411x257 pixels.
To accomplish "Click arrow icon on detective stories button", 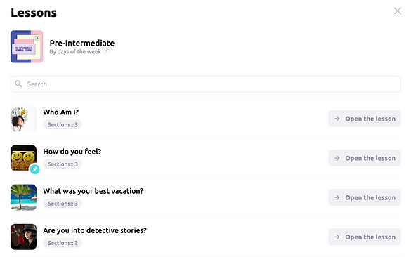I will (x=337, y=237).
